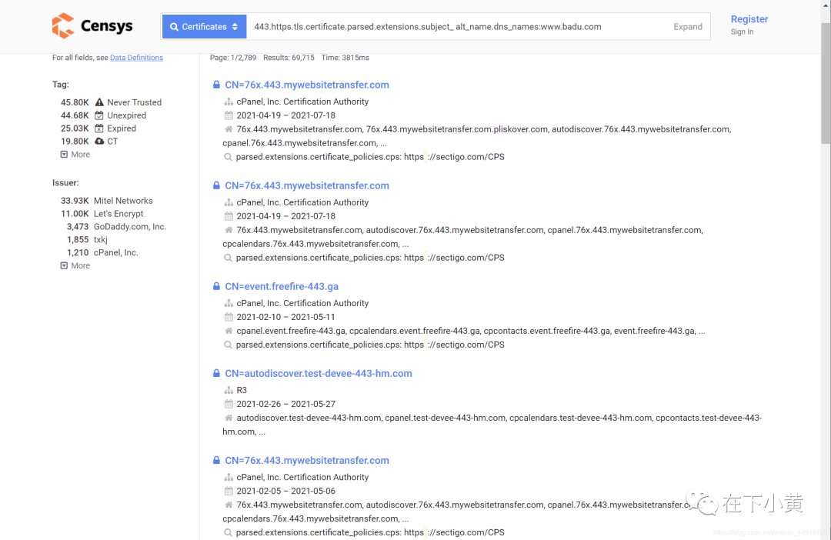Open the Data Definitions link
Image resolution: width=831 pixels, height=540 pixels.
coord(136,58)
